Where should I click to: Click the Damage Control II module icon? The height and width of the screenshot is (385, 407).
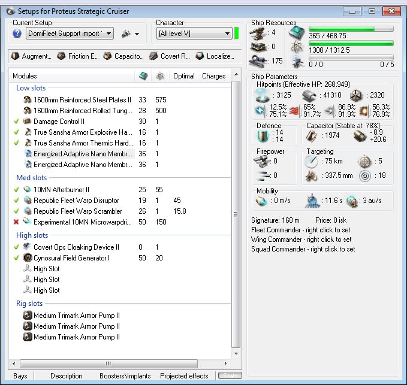pyautogui.click(x=27, y=122)
